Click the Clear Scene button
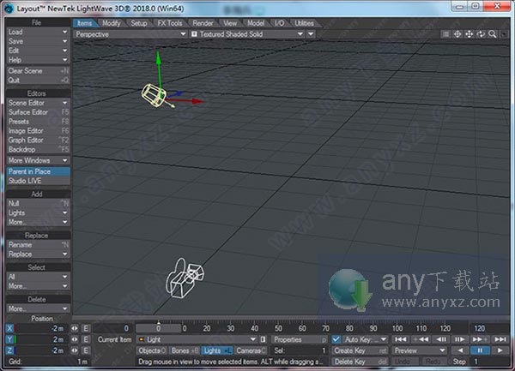 coord(38,71)
